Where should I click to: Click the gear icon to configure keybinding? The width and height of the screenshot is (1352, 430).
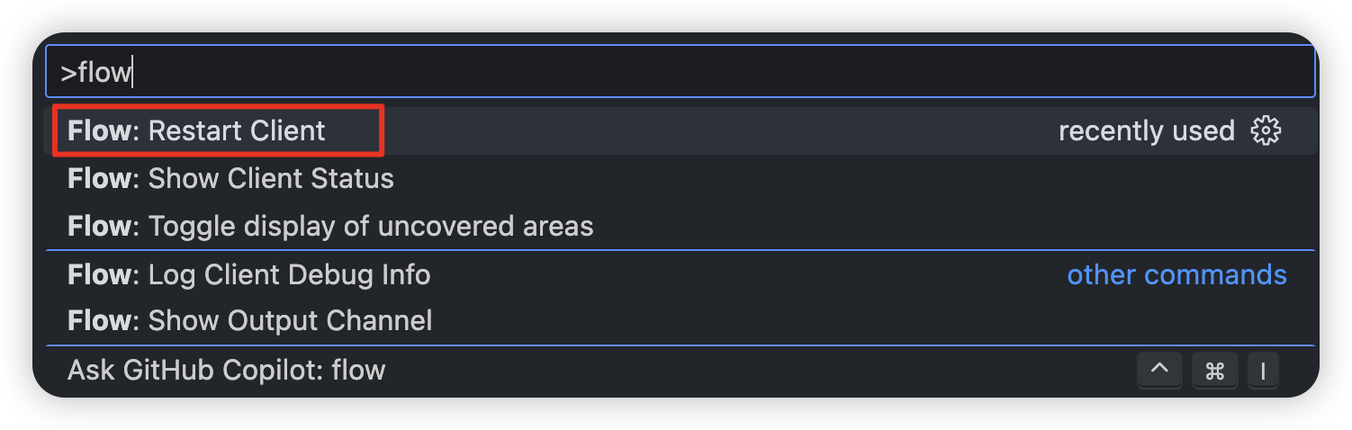click(x=1266, y=131)
